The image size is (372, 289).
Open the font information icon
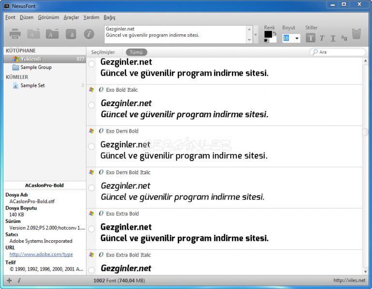coord(89,34)
